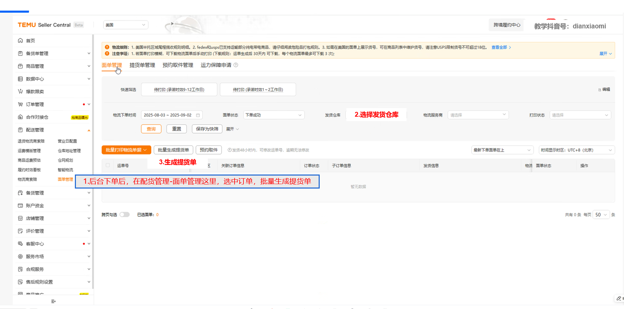The width and height of the screenshot is (624, 309).
Task: Open the 爆款跟卖 cart icon
Action: [x=20, y=92]
